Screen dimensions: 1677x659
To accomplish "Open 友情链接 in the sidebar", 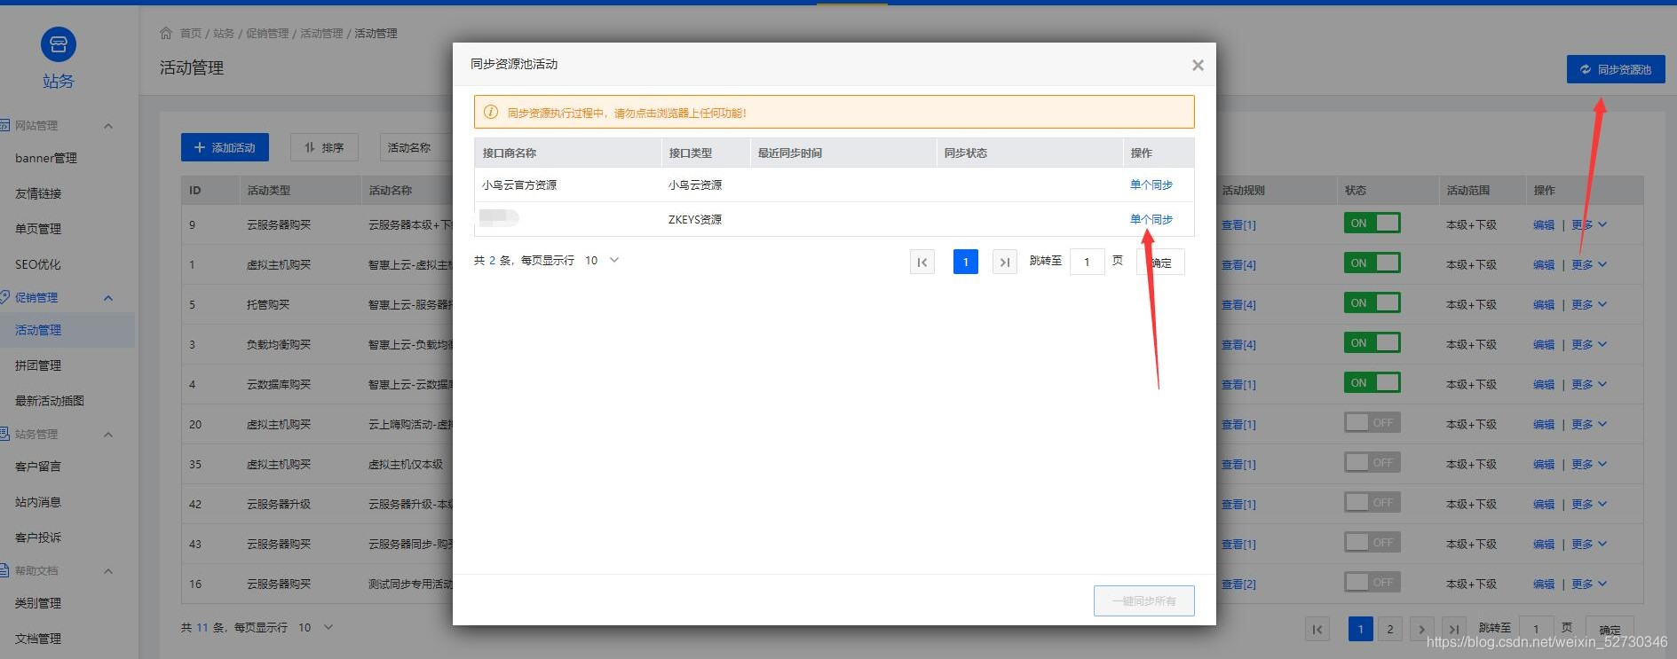I will pyautogui.click(x=38, y=193).
